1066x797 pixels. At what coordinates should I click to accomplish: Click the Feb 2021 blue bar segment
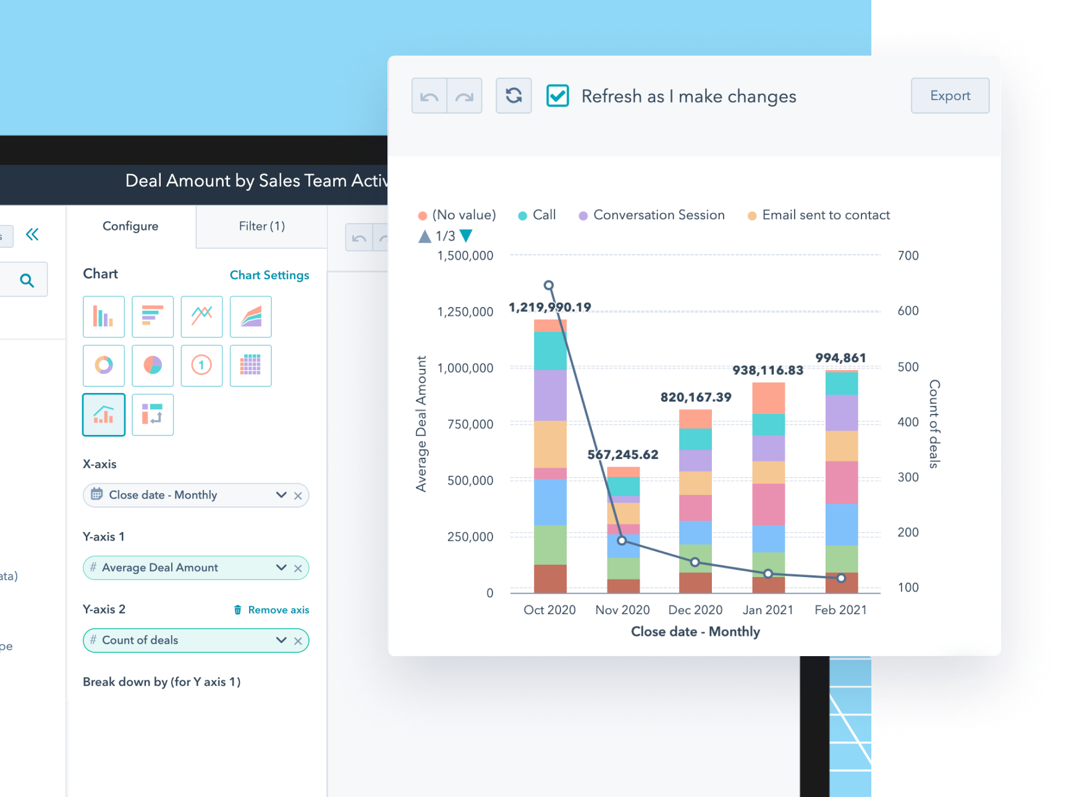point(841,525)
